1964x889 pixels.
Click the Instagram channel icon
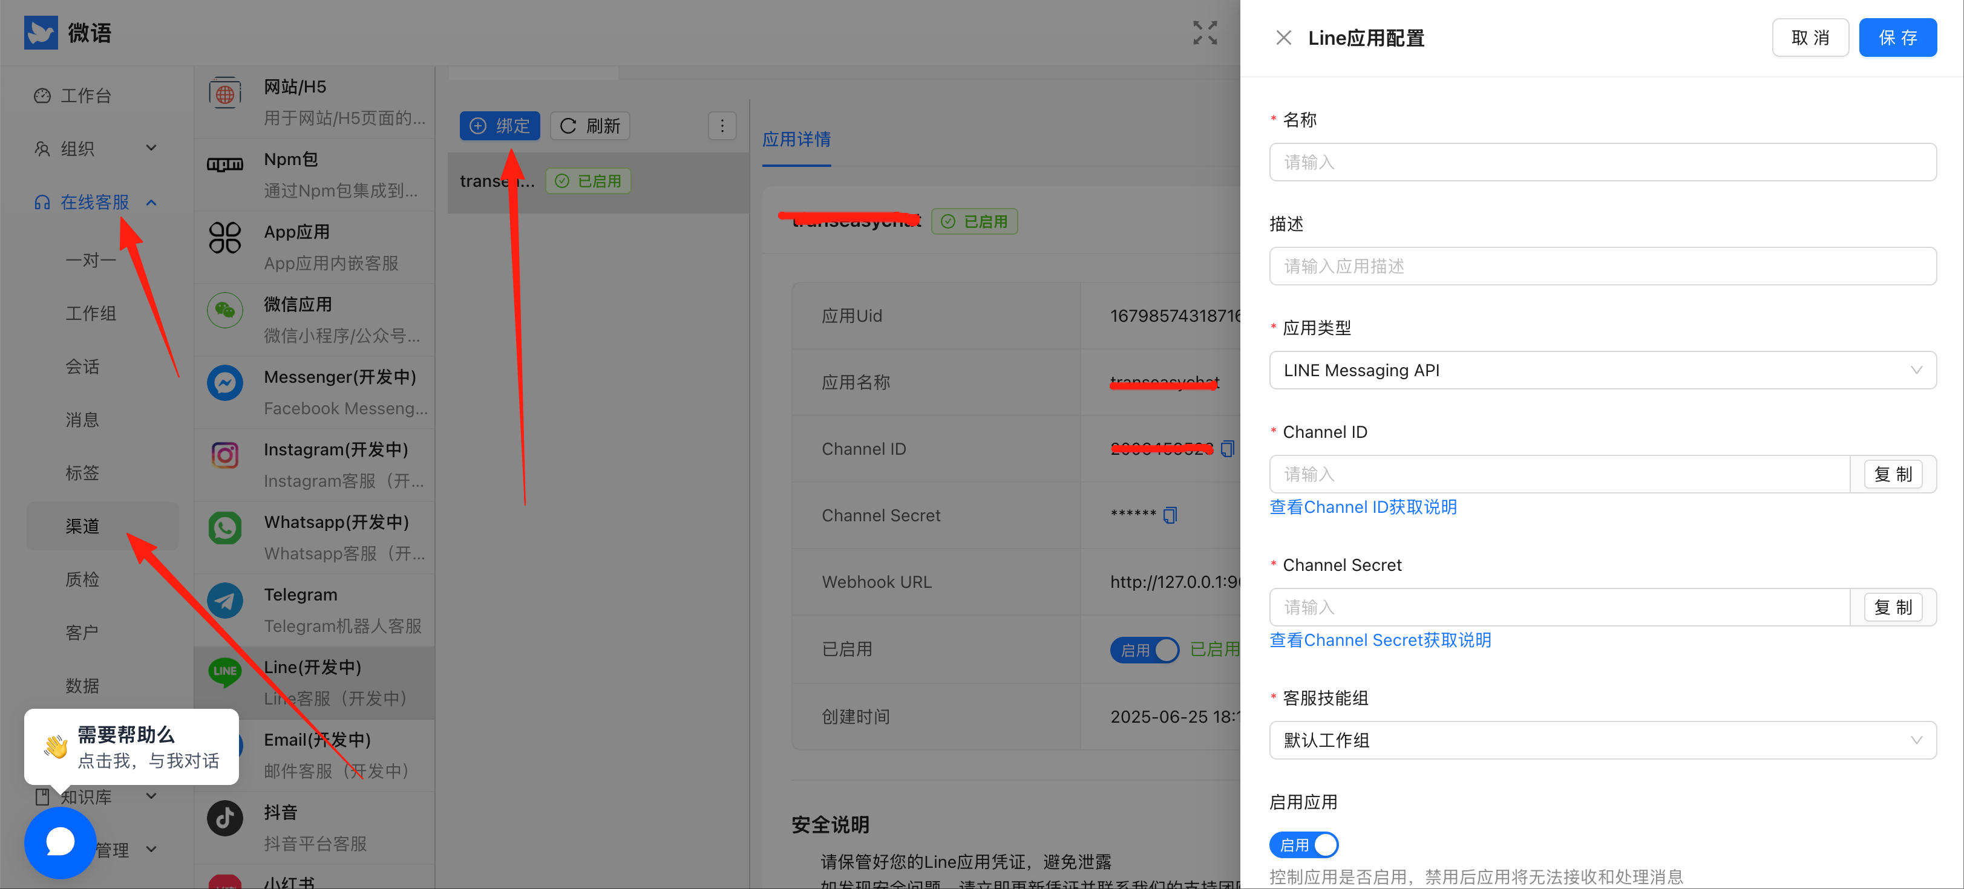coord(225,455)
